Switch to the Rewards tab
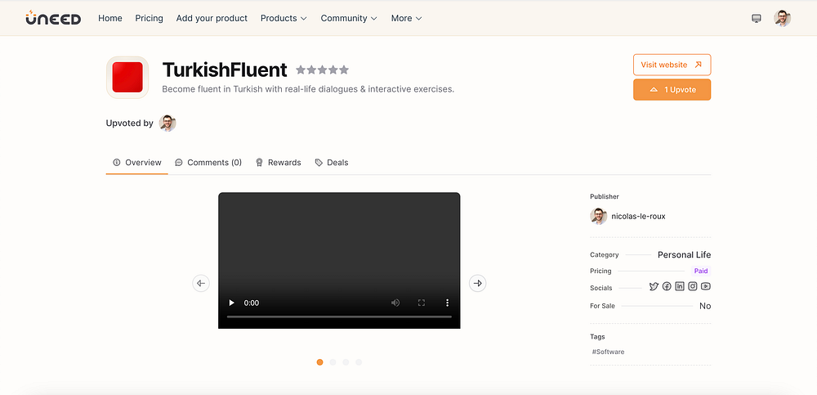 tap(279, 162)
